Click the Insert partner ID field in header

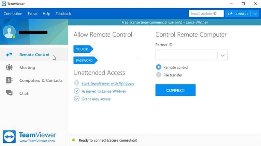206,14
